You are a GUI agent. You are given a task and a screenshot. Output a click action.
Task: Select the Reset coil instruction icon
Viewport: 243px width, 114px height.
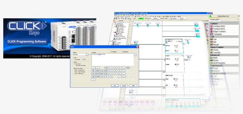pos(211,45)
